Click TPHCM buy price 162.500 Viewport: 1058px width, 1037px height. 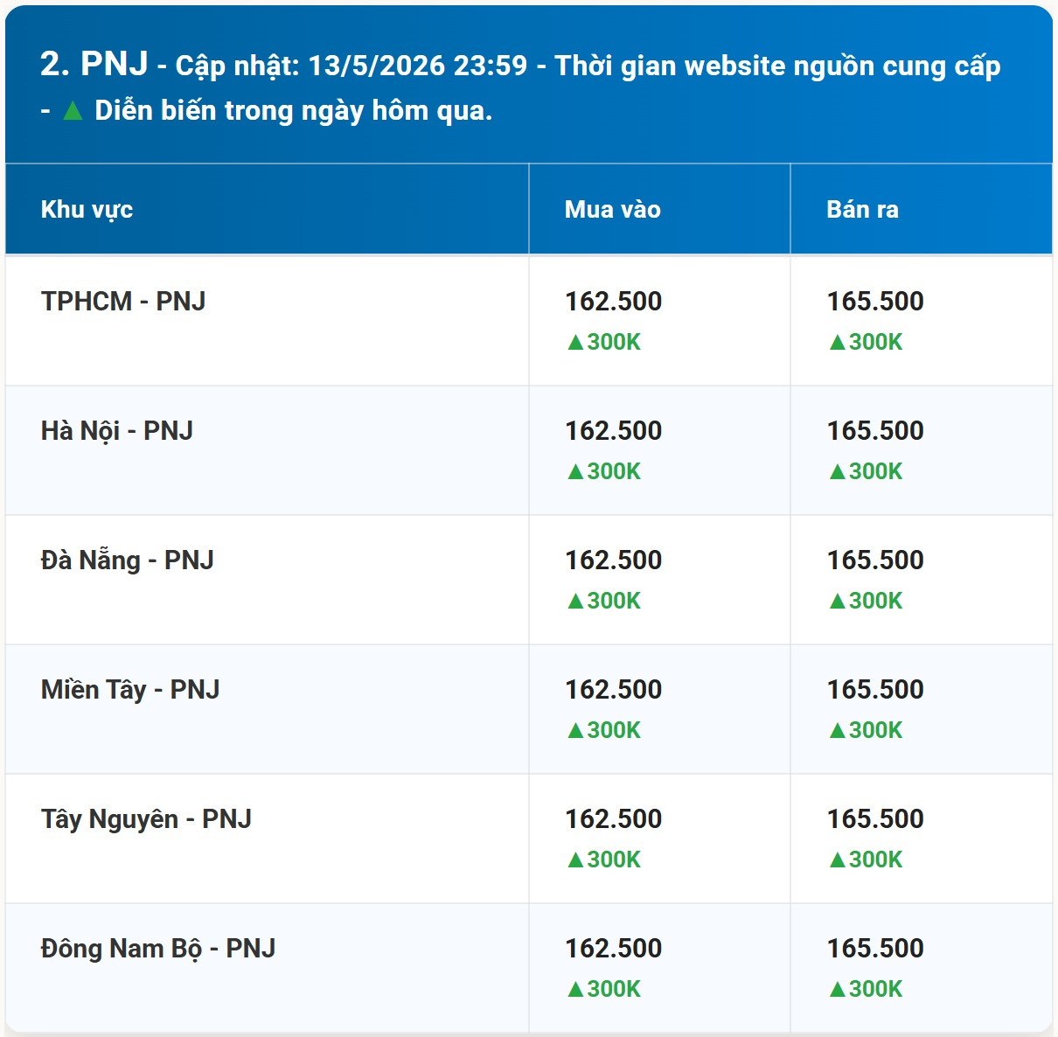coord(613,302)
